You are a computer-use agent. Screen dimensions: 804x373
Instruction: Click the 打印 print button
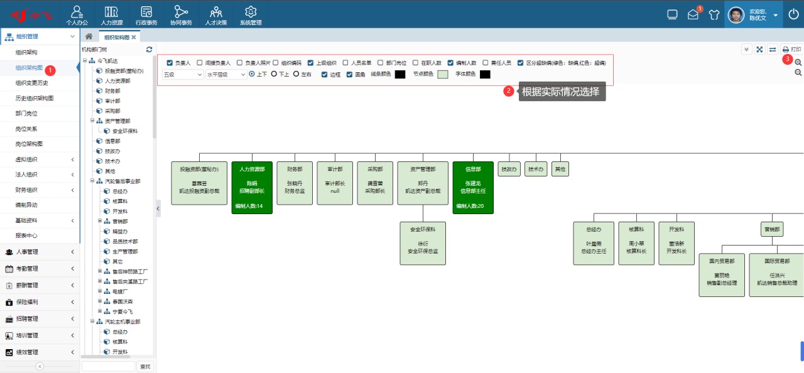(791, 50)
